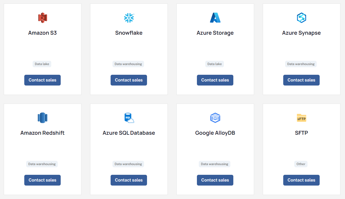Select the Google AlloyDB title
The height and width of the screenshot is (199, 345).
tap(215, 133)
